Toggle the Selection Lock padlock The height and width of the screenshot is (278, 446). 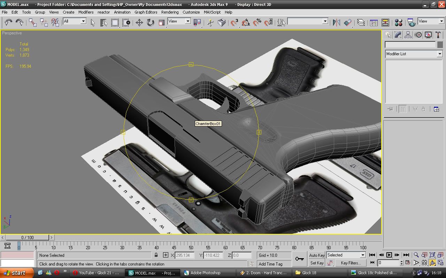[x=156, y=255]
